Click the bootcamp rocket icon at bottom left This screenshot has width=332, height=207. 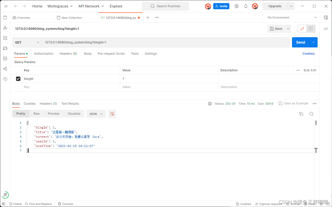pos(5,195)
